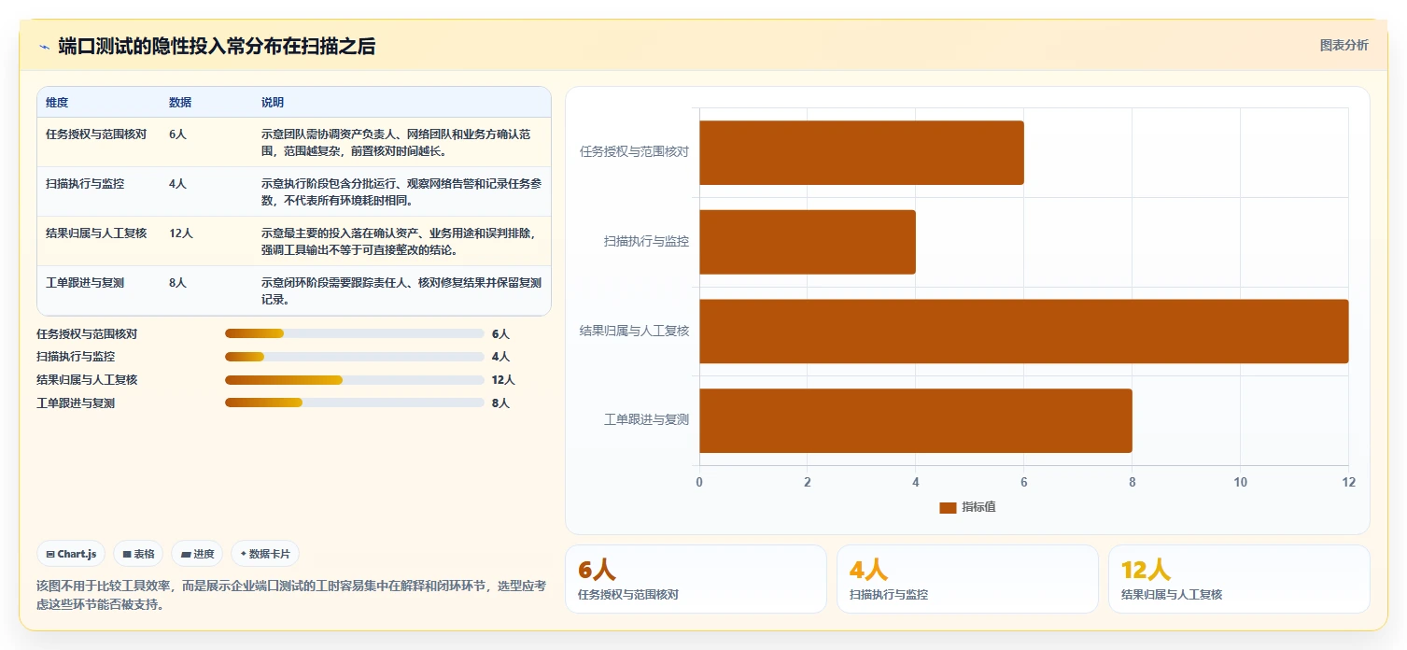Viewport: 1407px width, 650px height.
Task: Click the 工单跟进与复测 bar in the chart
Action: [916, 421]
